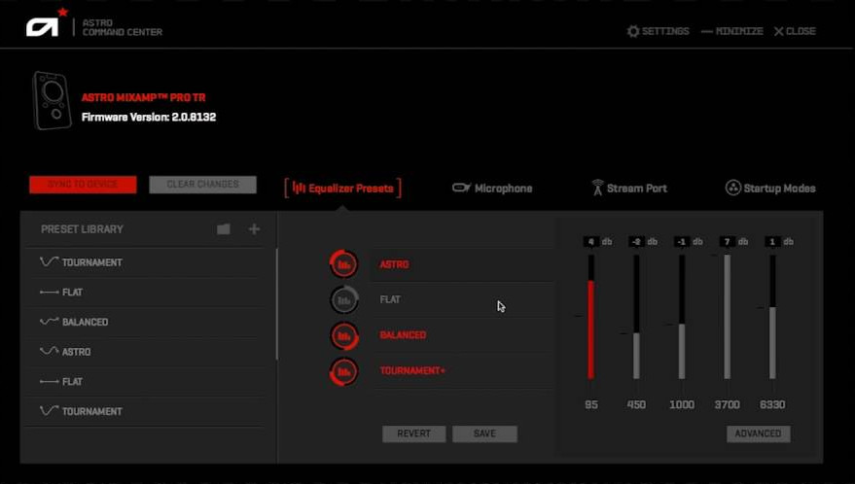
Task: Open the Microphone tab
Action: coord(492,188)
